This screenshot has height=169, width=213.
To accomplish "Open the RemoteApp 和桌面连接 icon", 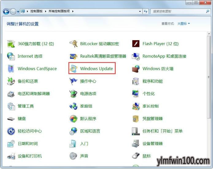I will pyautogui.click(x=136, y=56).
